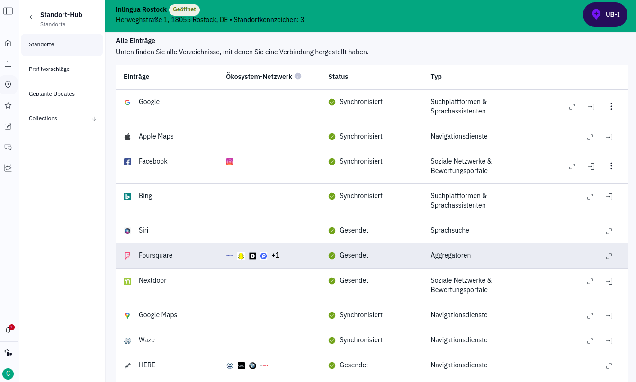Expand details for the Apple Maps entry
636x382 pixels.
pyautogui.click(x=590, y=137)
